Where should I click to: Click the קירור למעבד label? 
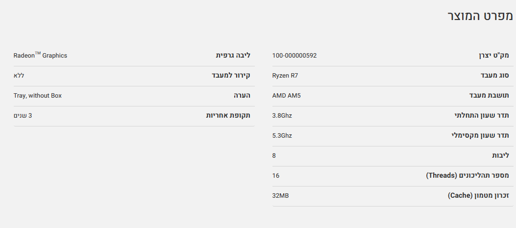(231, 76)
